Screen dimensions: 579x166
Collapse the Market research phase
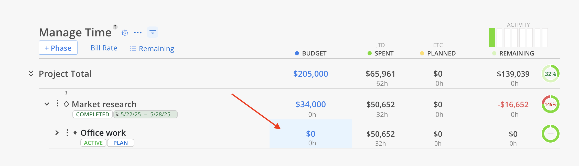pyautogui.click(x=47, y=104)
